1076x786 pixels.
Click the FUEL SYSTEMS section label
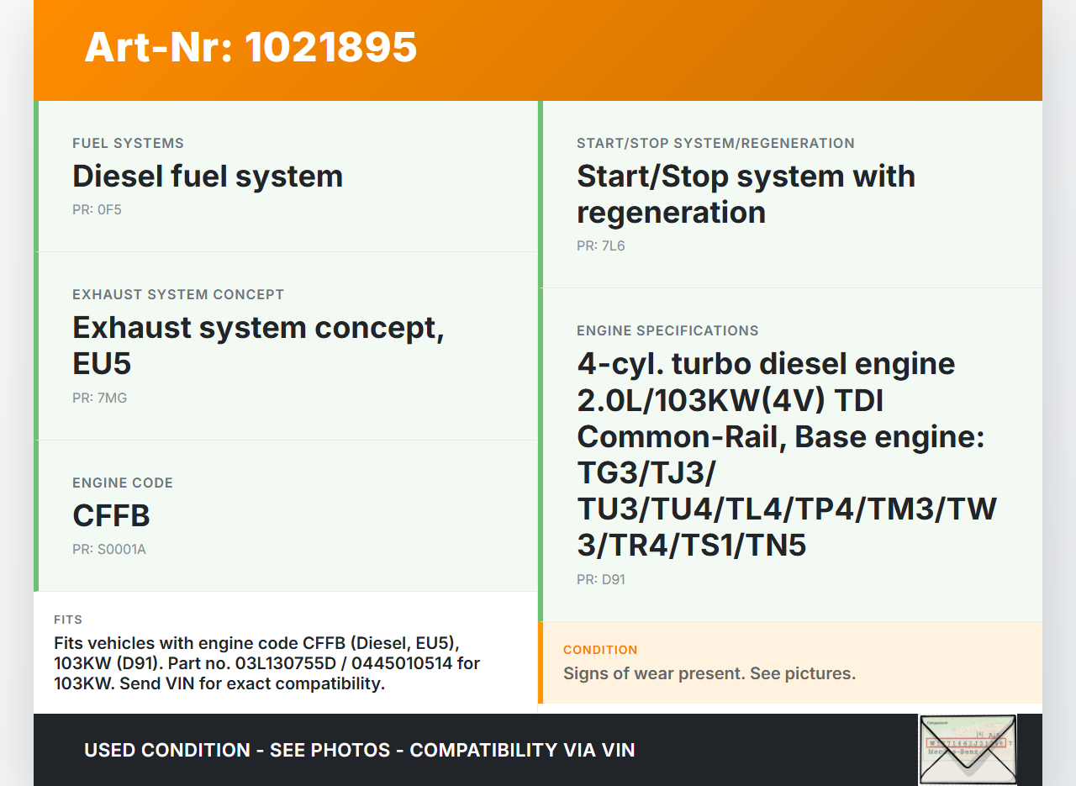pyautogui.click(x=128, y=144)
